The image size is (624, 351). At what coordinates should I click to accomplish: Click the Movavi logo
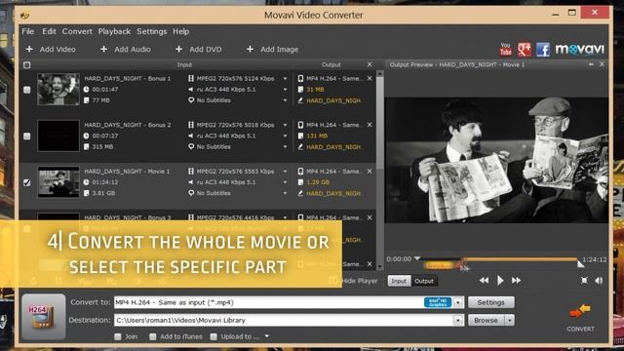[580, 50]
